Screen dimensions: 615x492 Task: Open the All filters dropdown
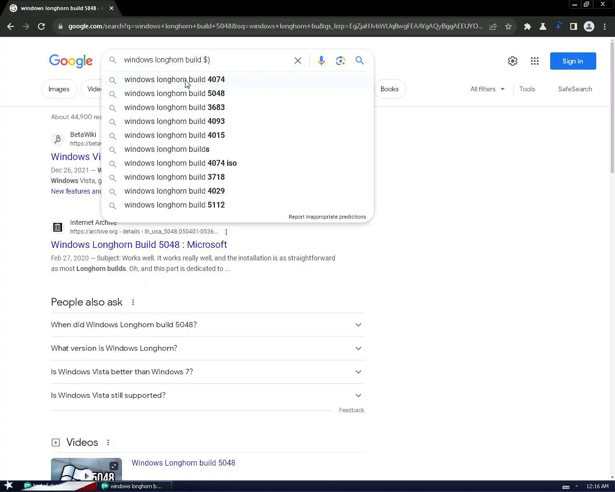(x=487, y=89)
